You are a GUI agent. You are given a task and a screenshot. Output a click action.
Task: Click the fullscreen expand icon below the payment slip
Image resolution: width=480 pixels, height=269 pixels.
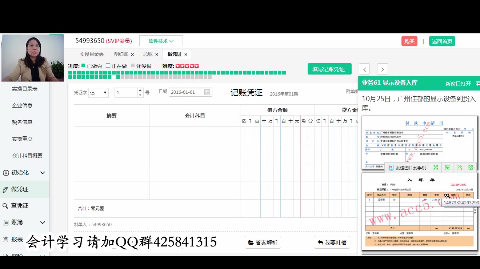pos(436,167)
